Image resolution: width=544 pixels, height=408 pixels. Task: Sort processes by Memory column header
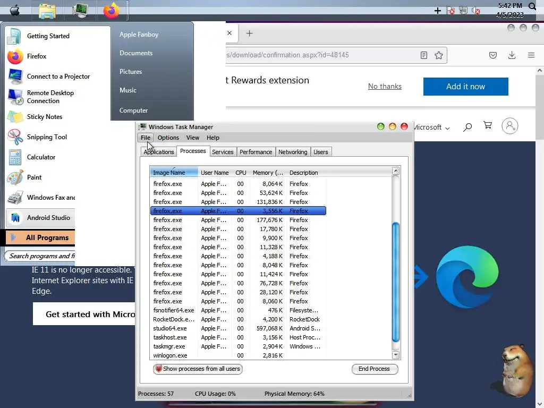[268, 173]
